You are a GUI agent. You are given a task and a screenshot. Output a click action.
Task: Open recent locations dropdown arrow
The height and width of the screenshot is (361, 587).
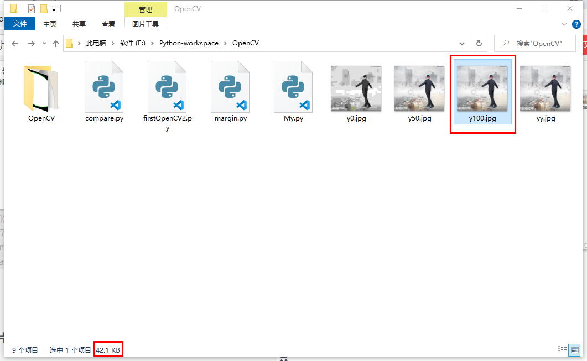coord(45,43)
